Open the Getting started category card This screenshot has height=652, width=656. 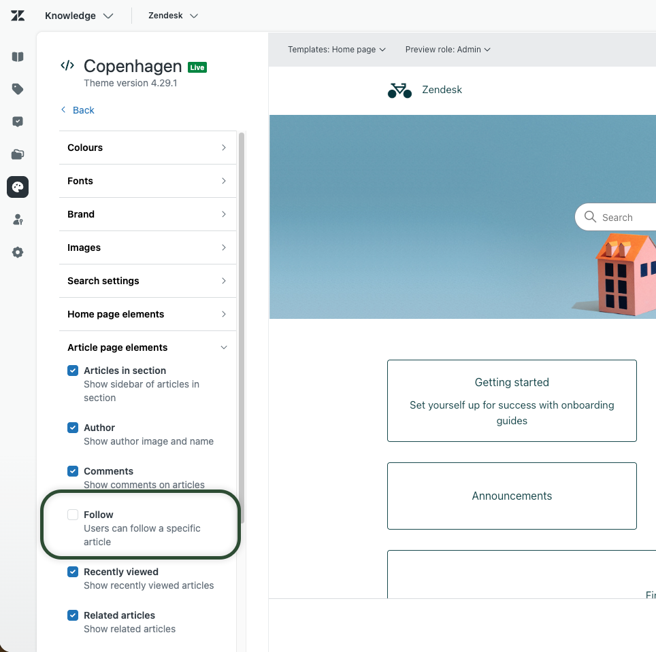point(512,400)
